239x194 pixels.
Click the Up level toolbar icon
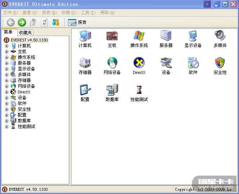(x=33, y=22)
